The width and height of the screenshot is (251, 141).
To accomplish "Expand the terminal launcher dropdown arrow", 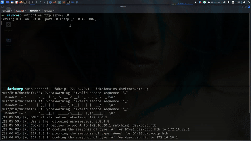I will (x=28, y=2).
